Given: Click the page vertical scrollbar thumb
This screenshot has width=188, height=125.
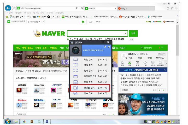Looking at the screenshot, I should pos(177,40).
